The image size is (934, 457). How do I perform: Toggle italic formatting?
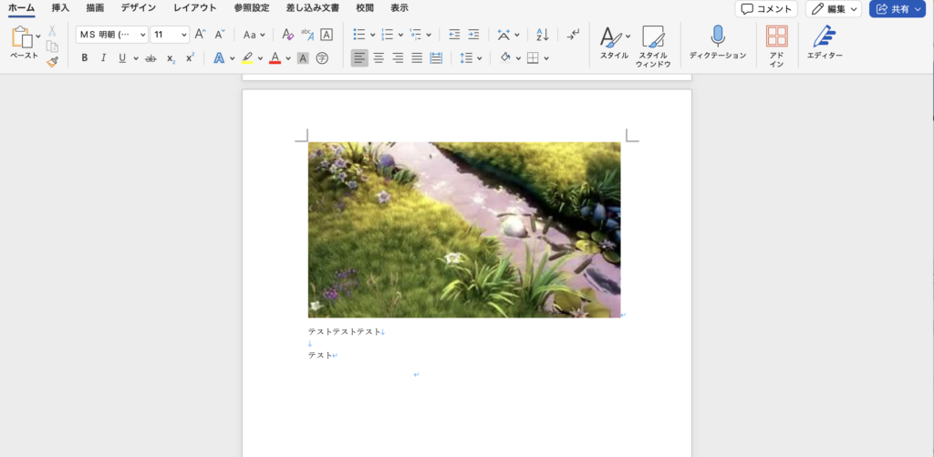pyautogui.click(x=103, y=57)
